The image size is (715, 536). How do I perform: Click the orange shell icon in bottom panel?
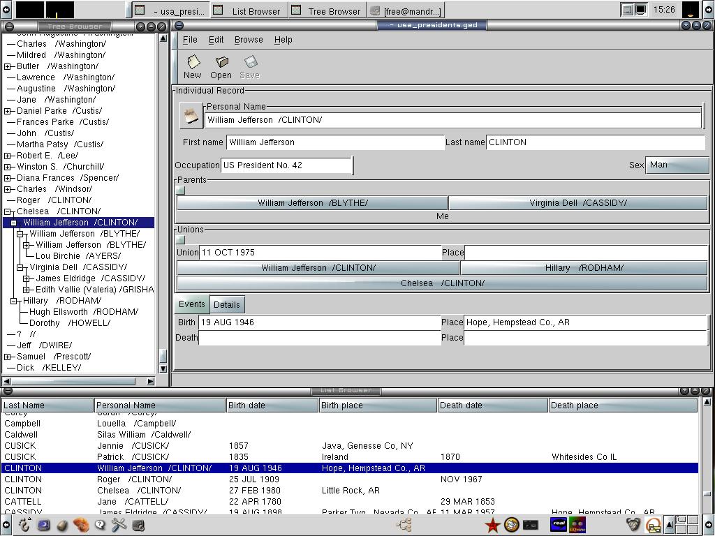click(81, 525)
